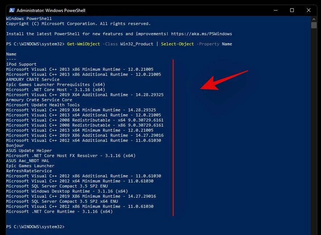
Task: Click the scrollbar up arrow
Action: pyautogui.click(x=314, y=19)
